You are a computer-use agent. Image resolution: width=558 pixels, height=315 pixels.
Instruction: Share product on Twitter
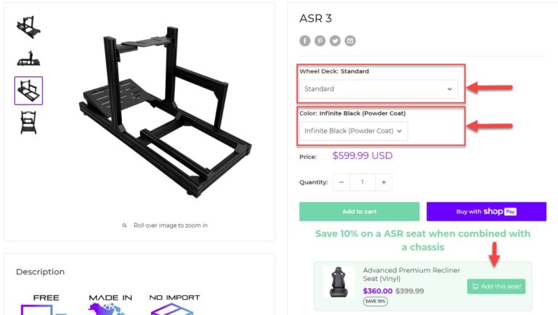(335, 41)
